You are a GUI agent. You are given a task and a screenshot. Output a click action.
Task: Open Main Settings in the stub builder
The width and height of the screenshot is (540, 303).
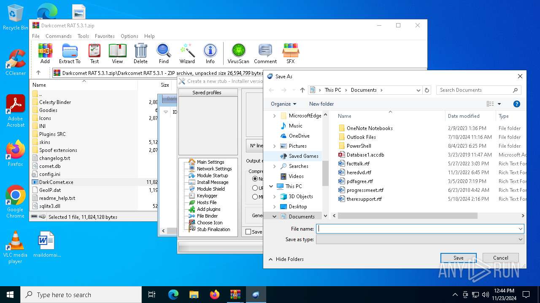[211, 162]
